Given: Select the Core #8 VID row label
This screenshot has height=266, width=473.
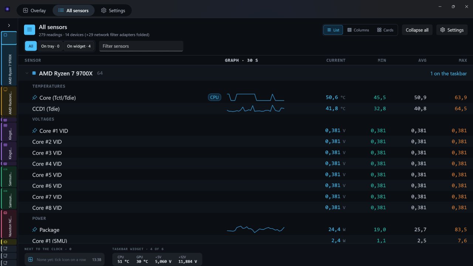Looking at the screenshot, I should (47, 208).
